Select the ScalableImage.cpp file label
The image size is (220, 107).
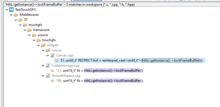(65, 65)
